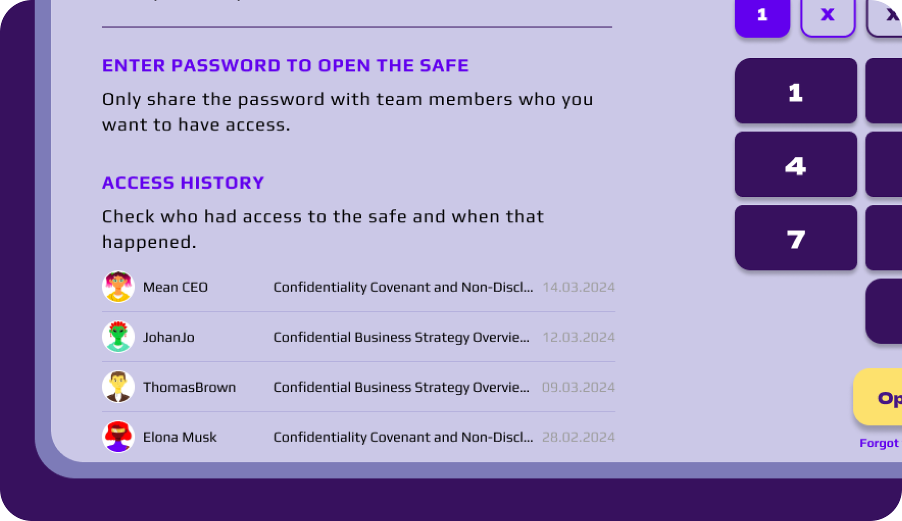Click the Elona Musk user name
Image resolution: width=902 pixels, height=521 pixels.
pyautogui.click(x=179, y=437)
